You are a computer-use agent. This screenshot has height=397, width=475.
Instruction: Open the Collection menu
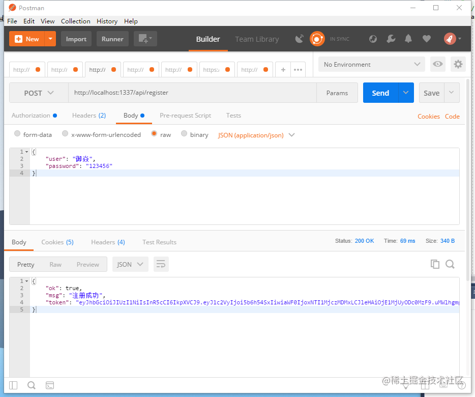tap(76, 21)
